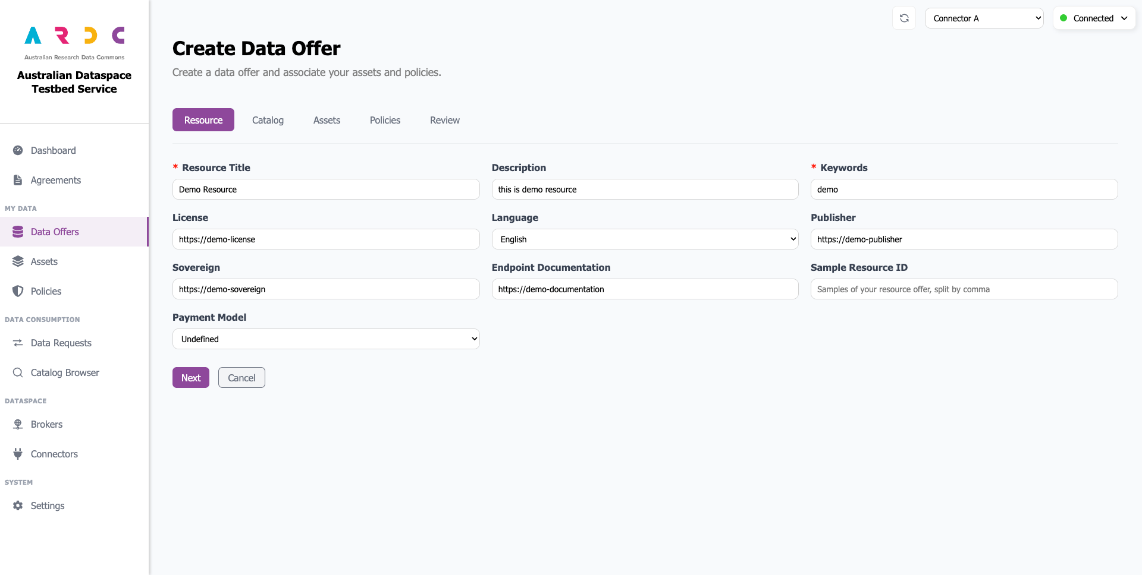The height and width of the screenshot is (575, 1142).
Task: Click the Create Data Offer heading
Action: pyautogui.click(x=256, y=49)
